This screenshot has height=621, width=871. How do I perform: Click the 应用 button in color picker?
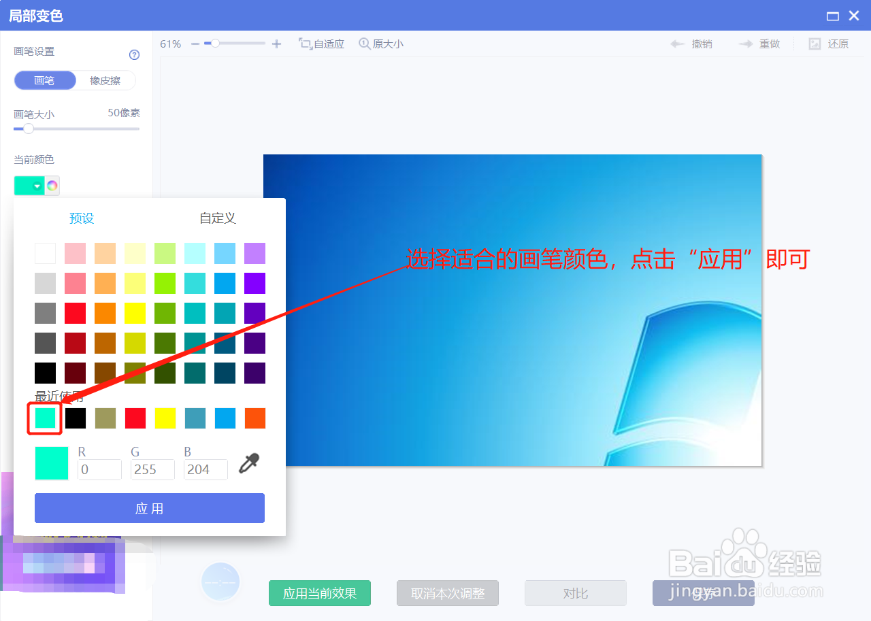point(150,508)
